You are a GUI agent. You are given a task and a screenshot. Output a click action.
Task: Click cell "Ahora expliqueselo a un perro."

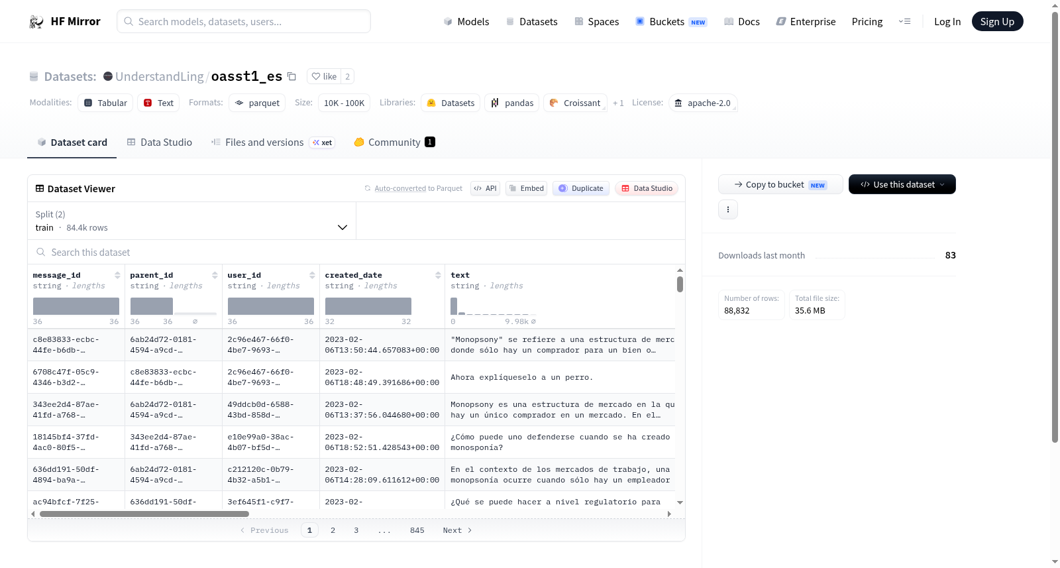522,377
